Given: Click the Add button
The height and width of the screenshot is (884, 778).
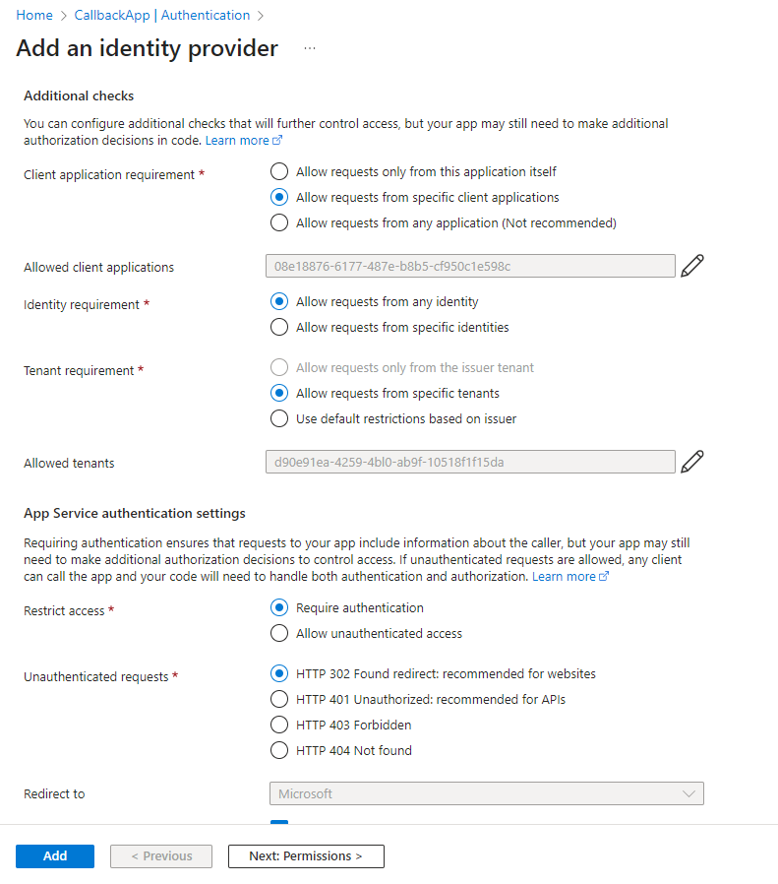Looking at the screenshot, I should (x=55, y=856).
